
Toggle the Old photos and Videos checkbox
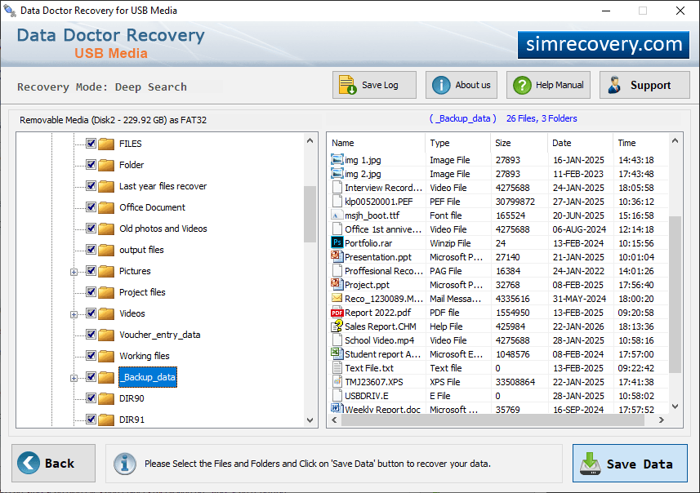click(91, 229)
